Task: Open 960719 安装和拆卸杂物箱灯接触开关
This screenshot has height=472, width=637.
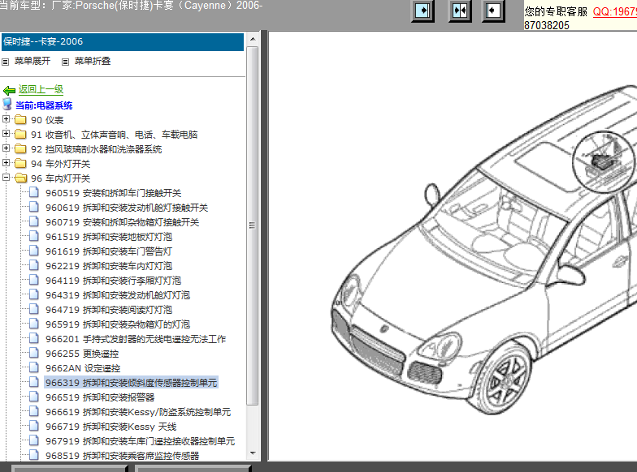Action: (x=122, y=222)
